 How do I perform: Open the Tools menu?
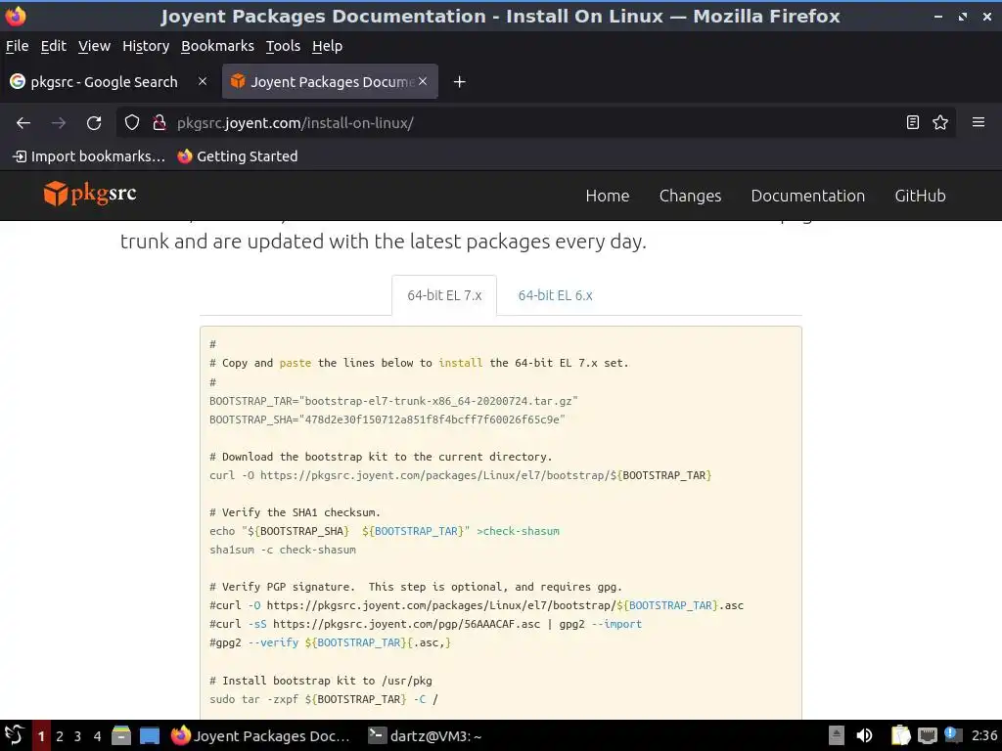tap(283, 46)
